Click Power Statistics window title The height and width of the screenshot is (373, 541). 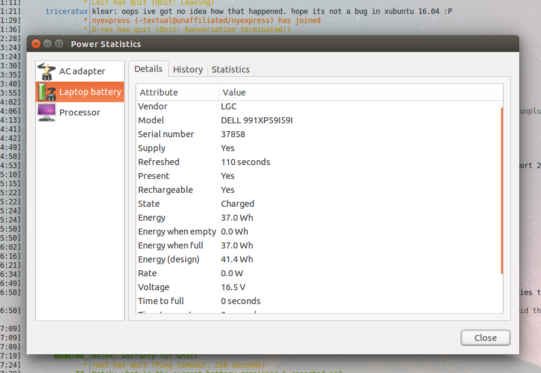[106, 44]
